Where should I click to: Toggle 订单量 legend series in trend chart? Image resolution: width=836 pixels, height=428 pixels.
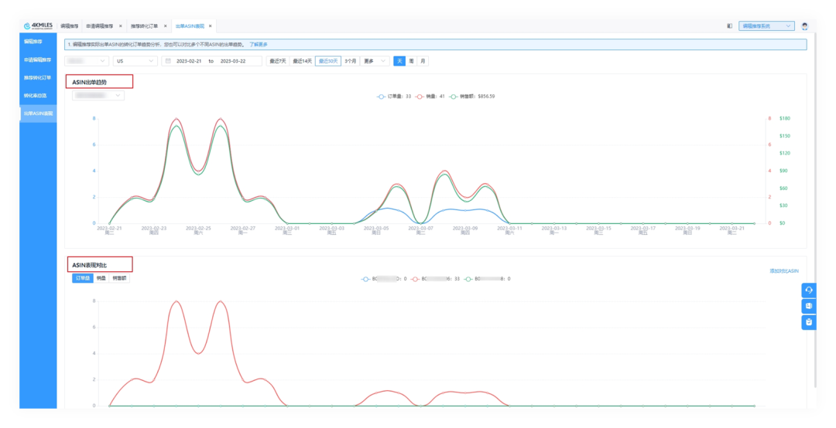click(394, 97)
